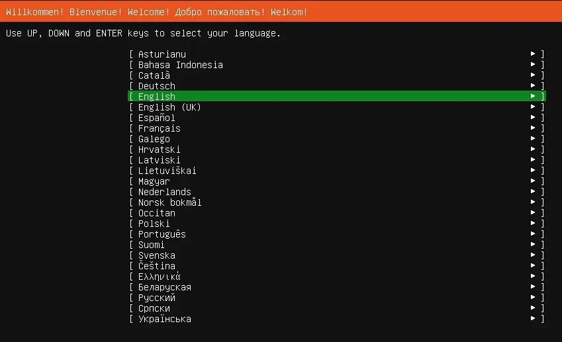Select Español language
The height and width of the screenshot is (342, 562).
pyautogui.click(x=337, y=118)
